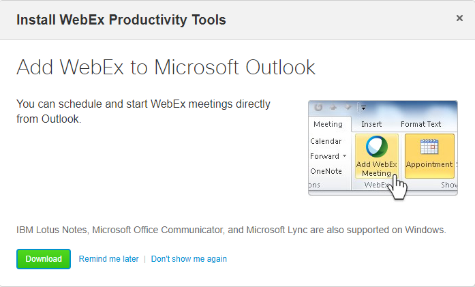This screenshot has width=475, height=287.
Task: Click the green Download button
Action: [x=44, y=259]
